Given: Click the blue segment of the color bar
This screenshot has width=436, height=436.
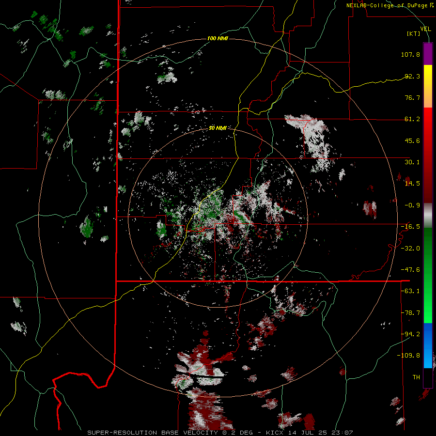Looking at the screenshot, I should [x=428, y=345].
